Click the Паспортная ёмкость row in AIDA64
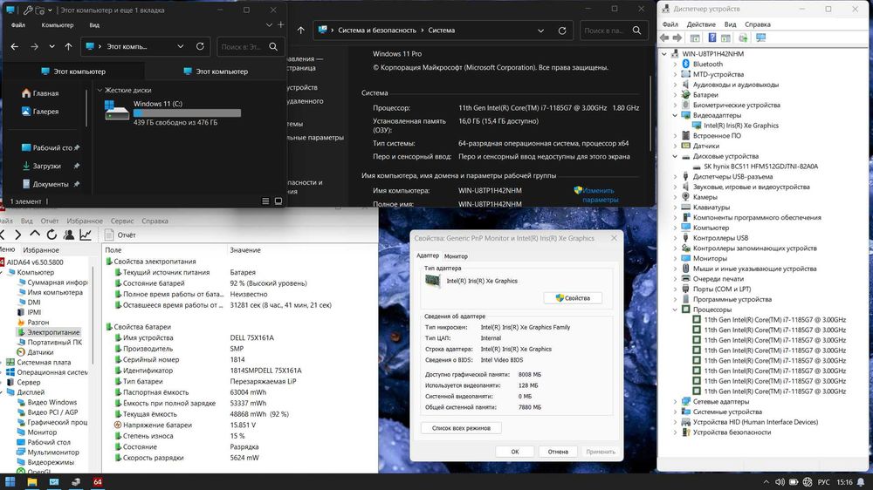Image resolution: width=873 pixels, height=490 pixels. pyautogui.click(x=239, y=392)
